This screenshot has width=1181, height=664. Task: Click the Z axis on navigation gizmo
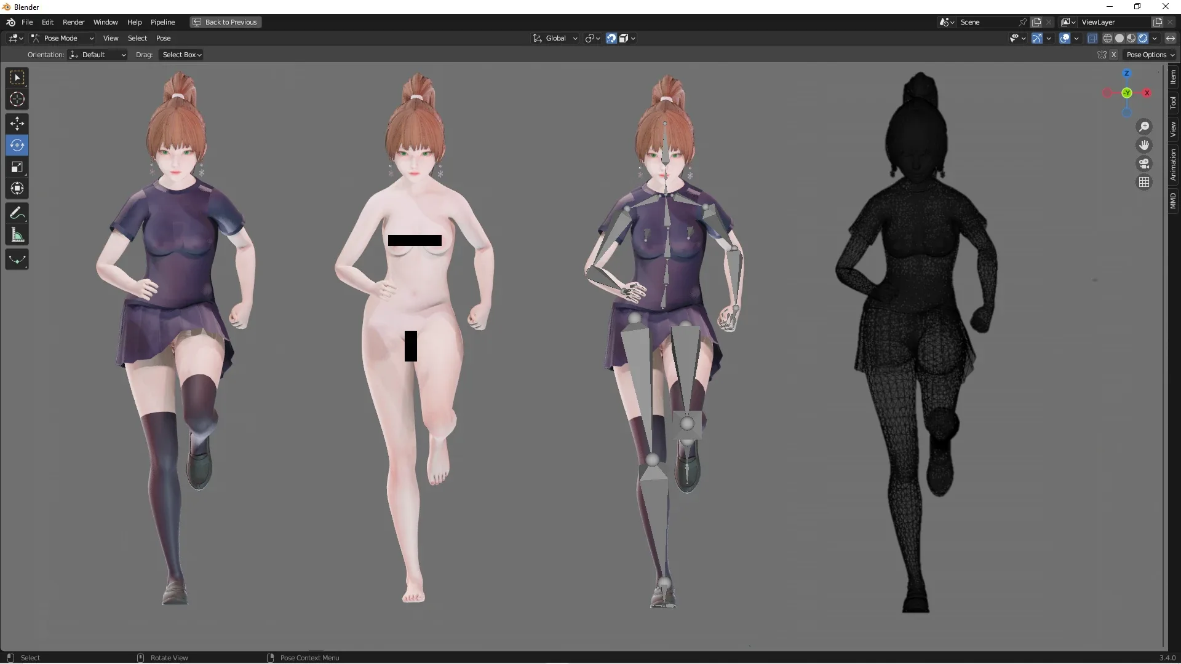1126,73
